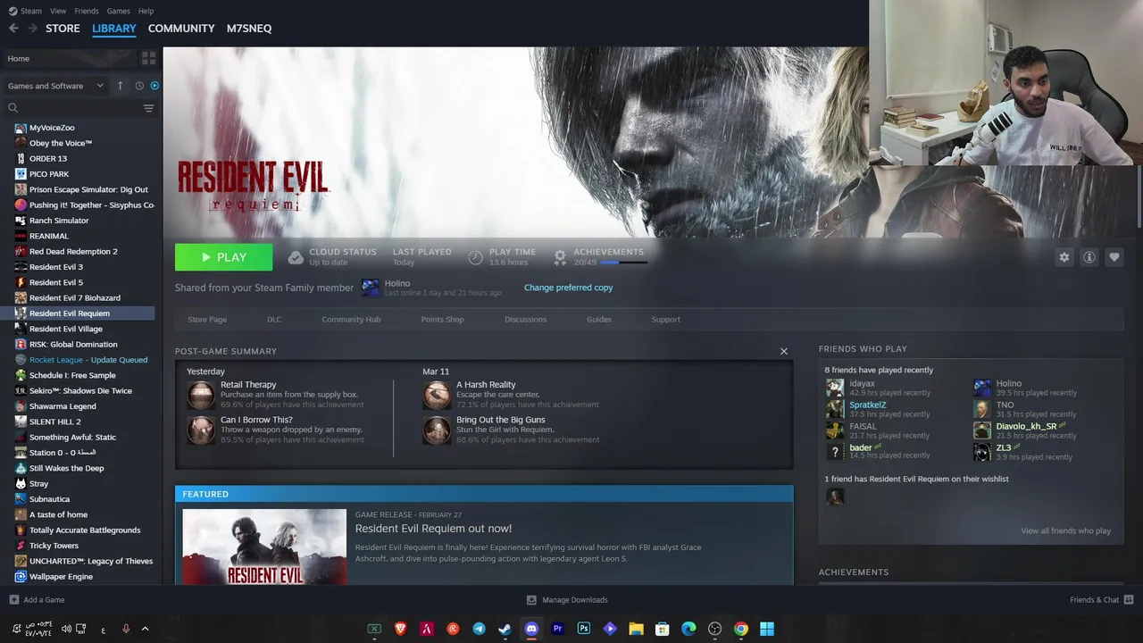Open the Friends menu

(87, 11)
